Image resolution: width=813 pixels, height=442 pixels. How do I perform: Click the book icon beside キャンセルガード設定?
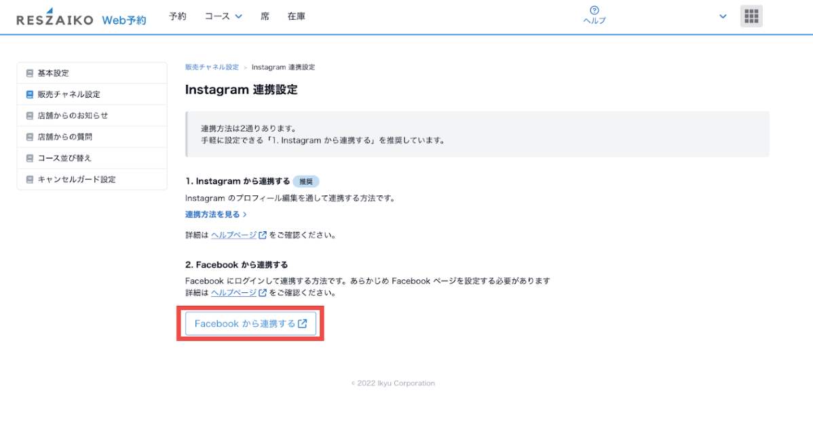click(x=29, y=180)
